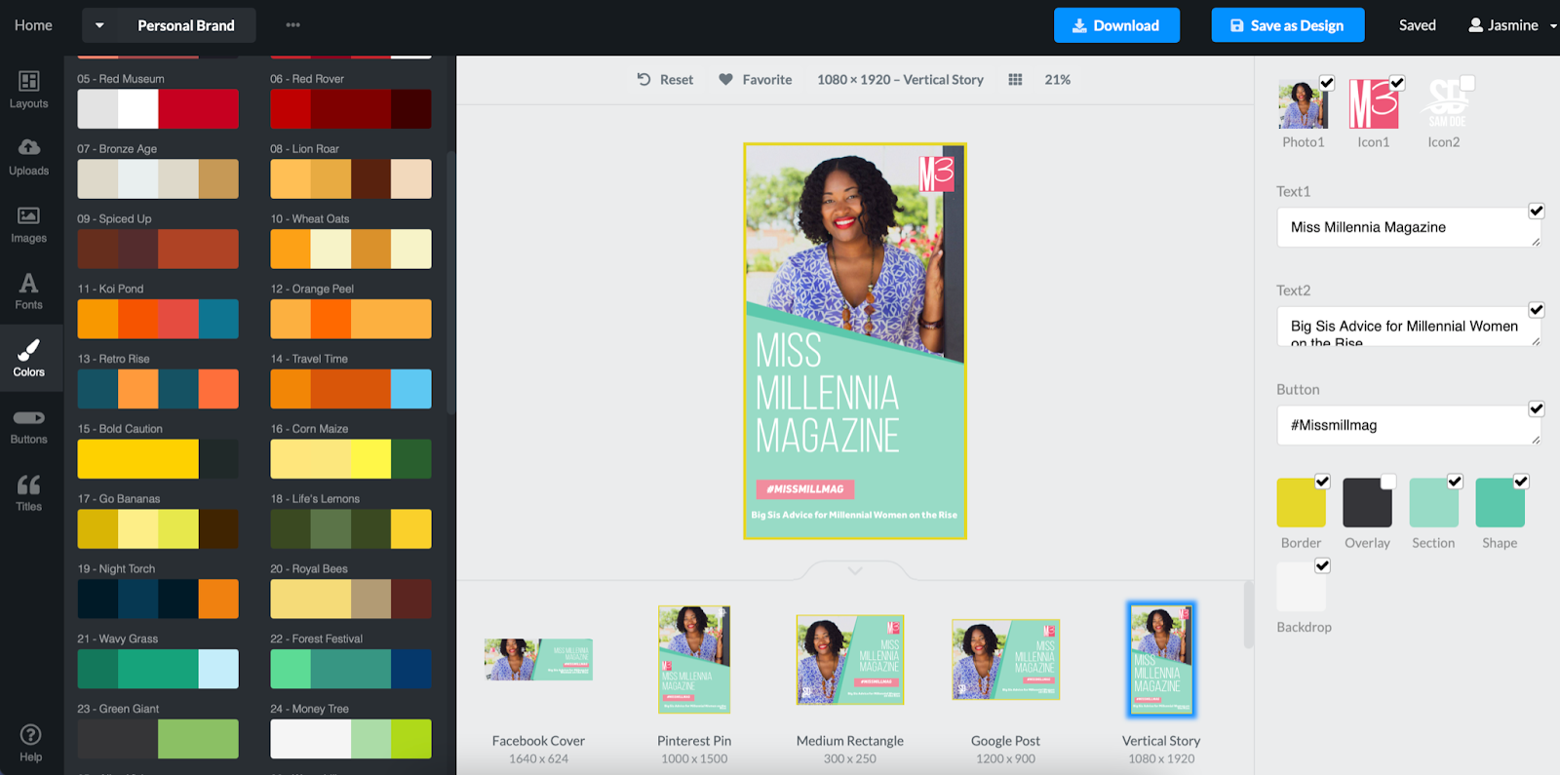Click the Download button
The image size is (1560, 775).
[1116, 25]
